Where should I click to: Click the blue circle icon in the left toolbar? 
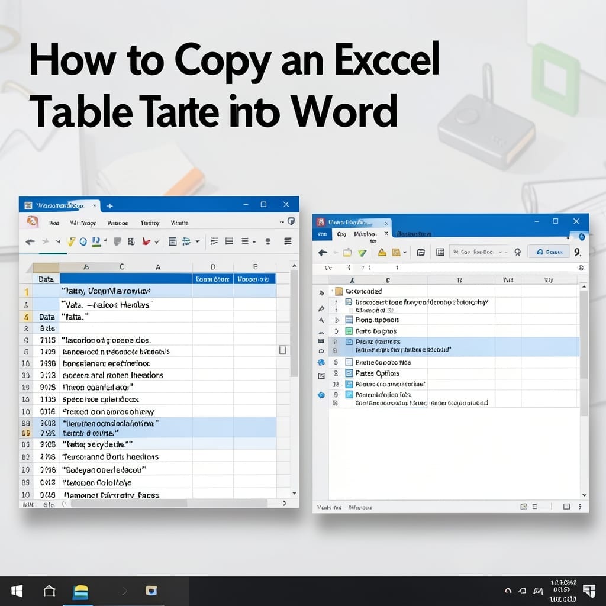[x=83, y=242]
